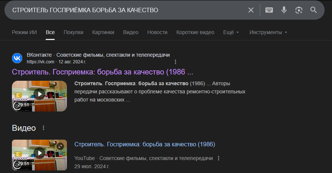Click the 12 авг. 2024 г. date text
The height and width of the screenshot is (173, 332).
[x=72, y=62]
